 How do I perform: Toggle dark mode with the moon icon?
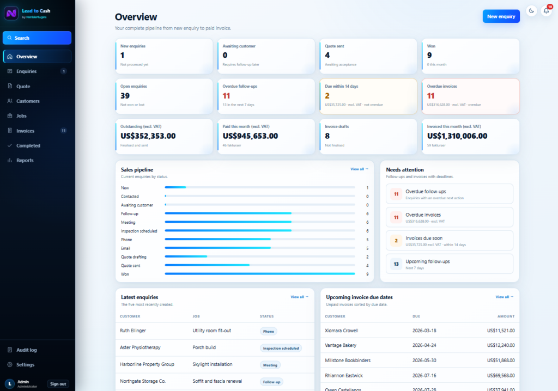[x=531, y=11]
